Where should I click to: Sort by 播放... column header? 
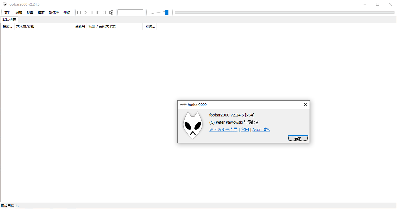tap(8, 27)
